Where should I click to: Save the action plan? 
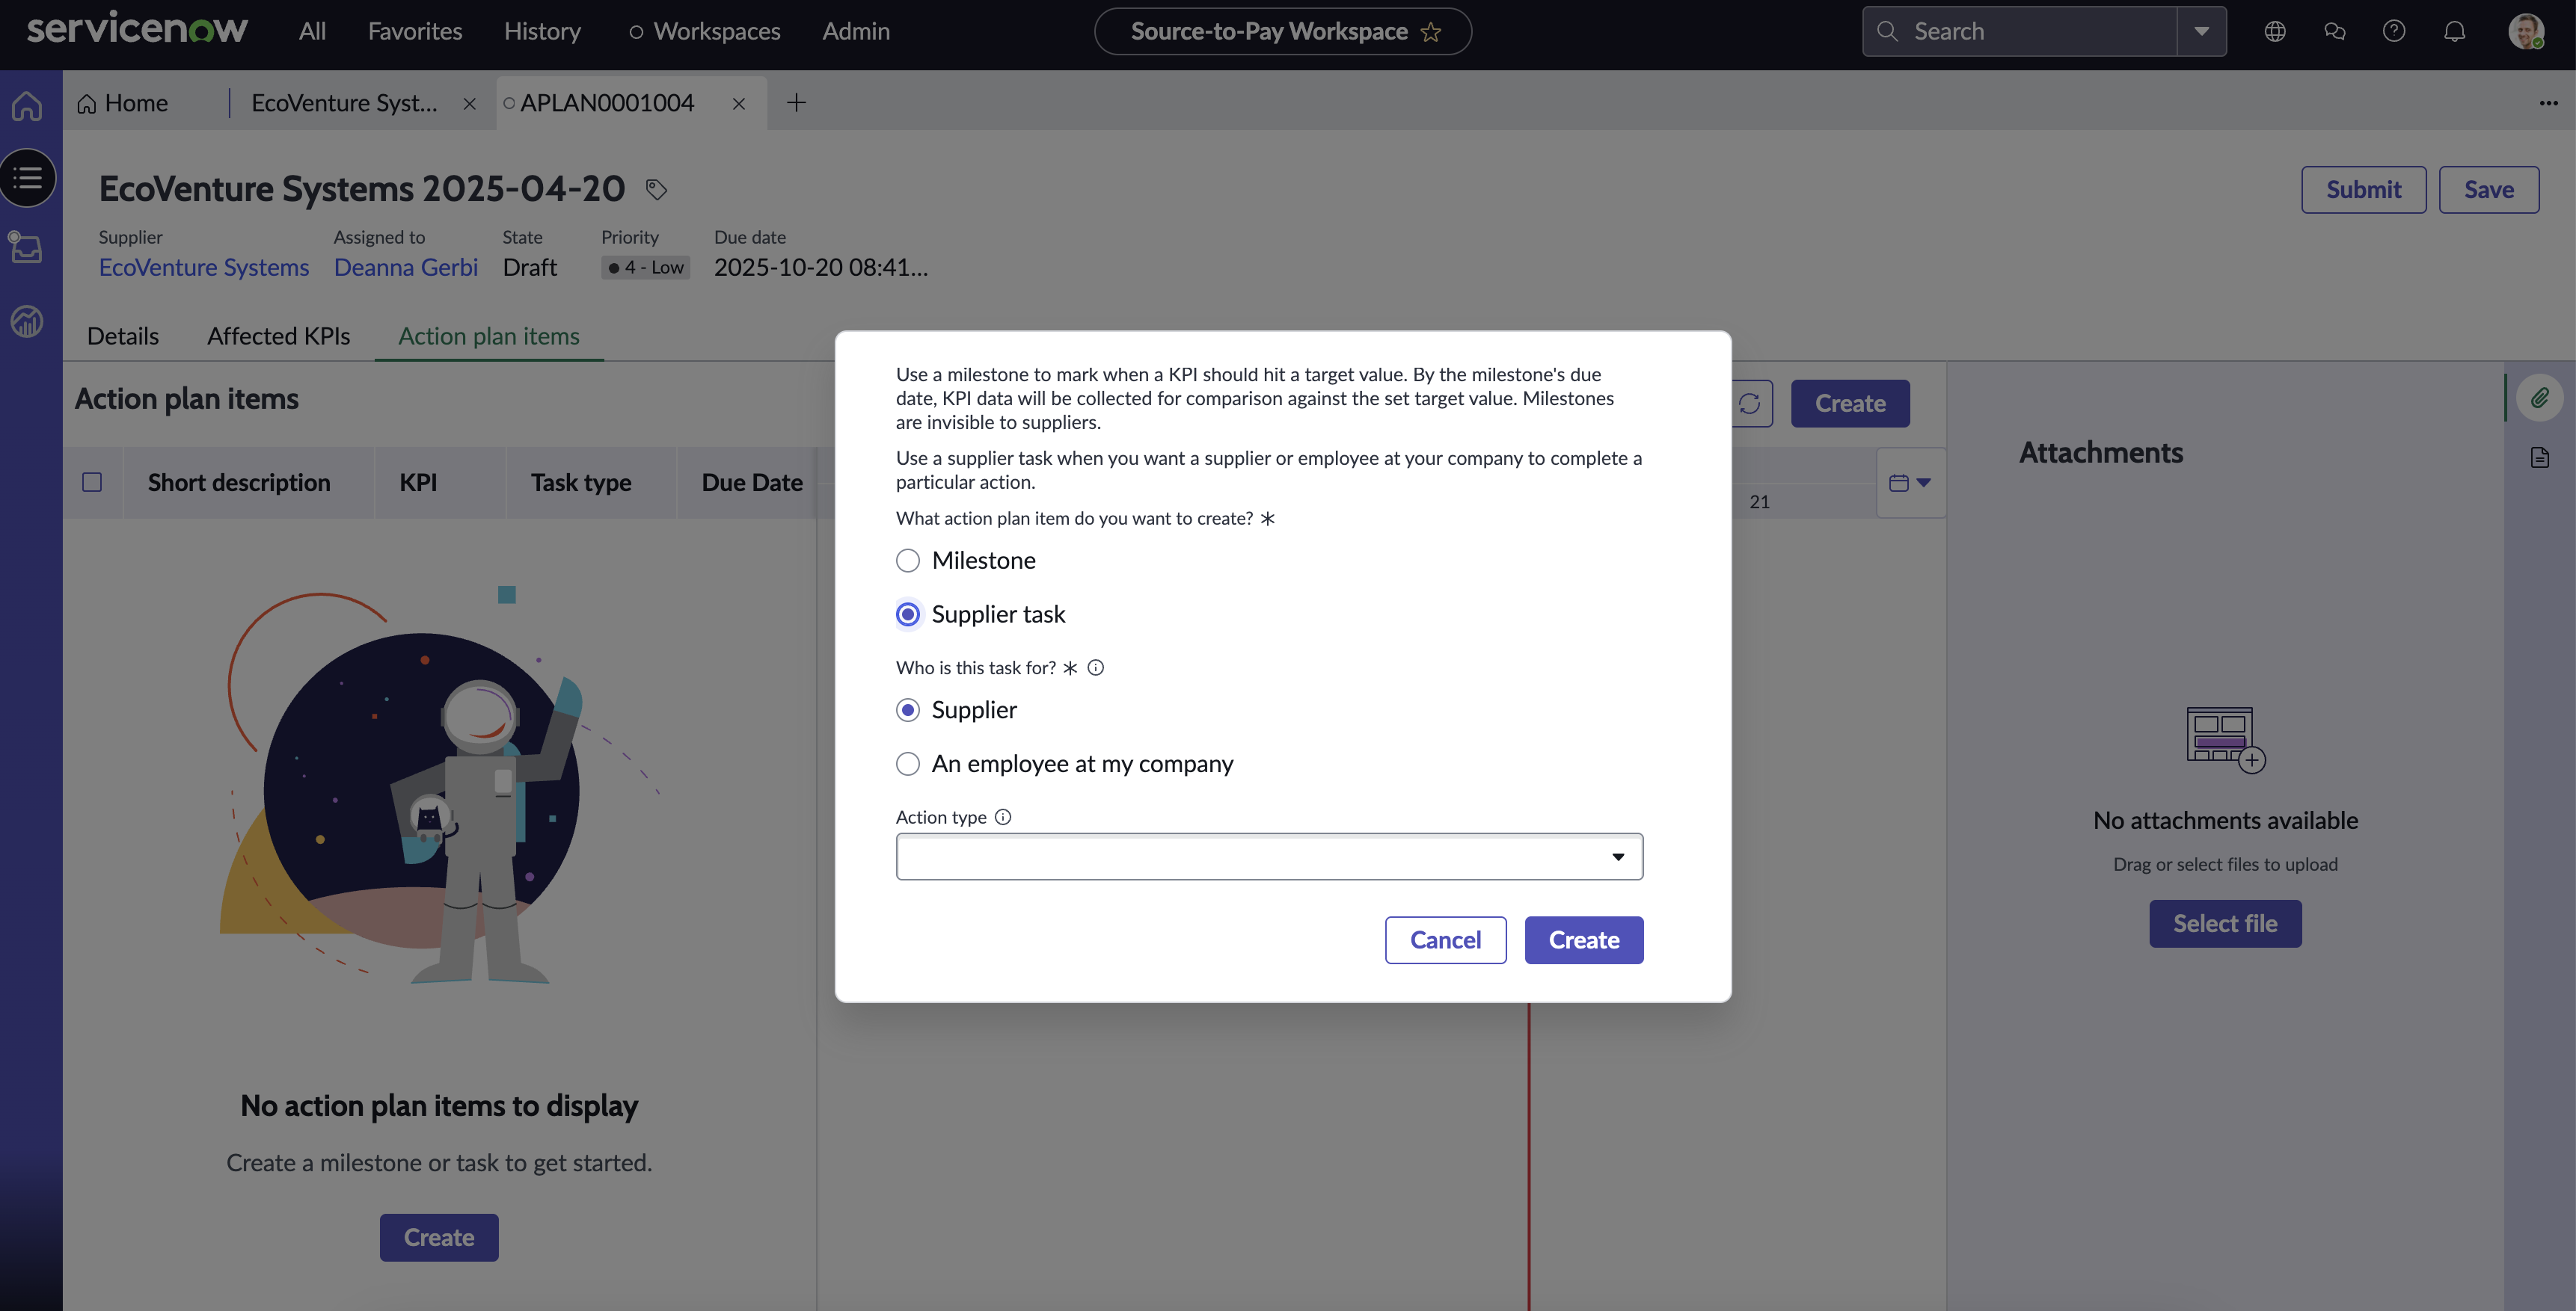(2489, 190)
